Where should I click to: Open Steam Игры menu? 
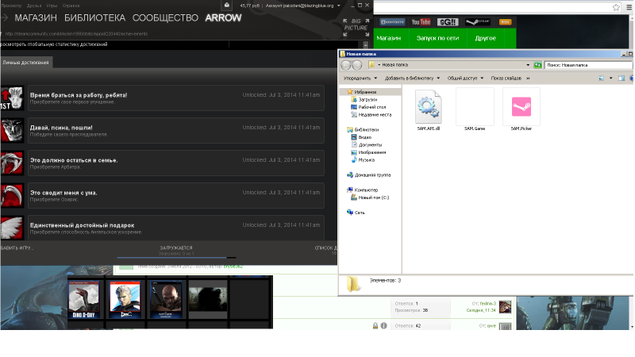point(52,6)
